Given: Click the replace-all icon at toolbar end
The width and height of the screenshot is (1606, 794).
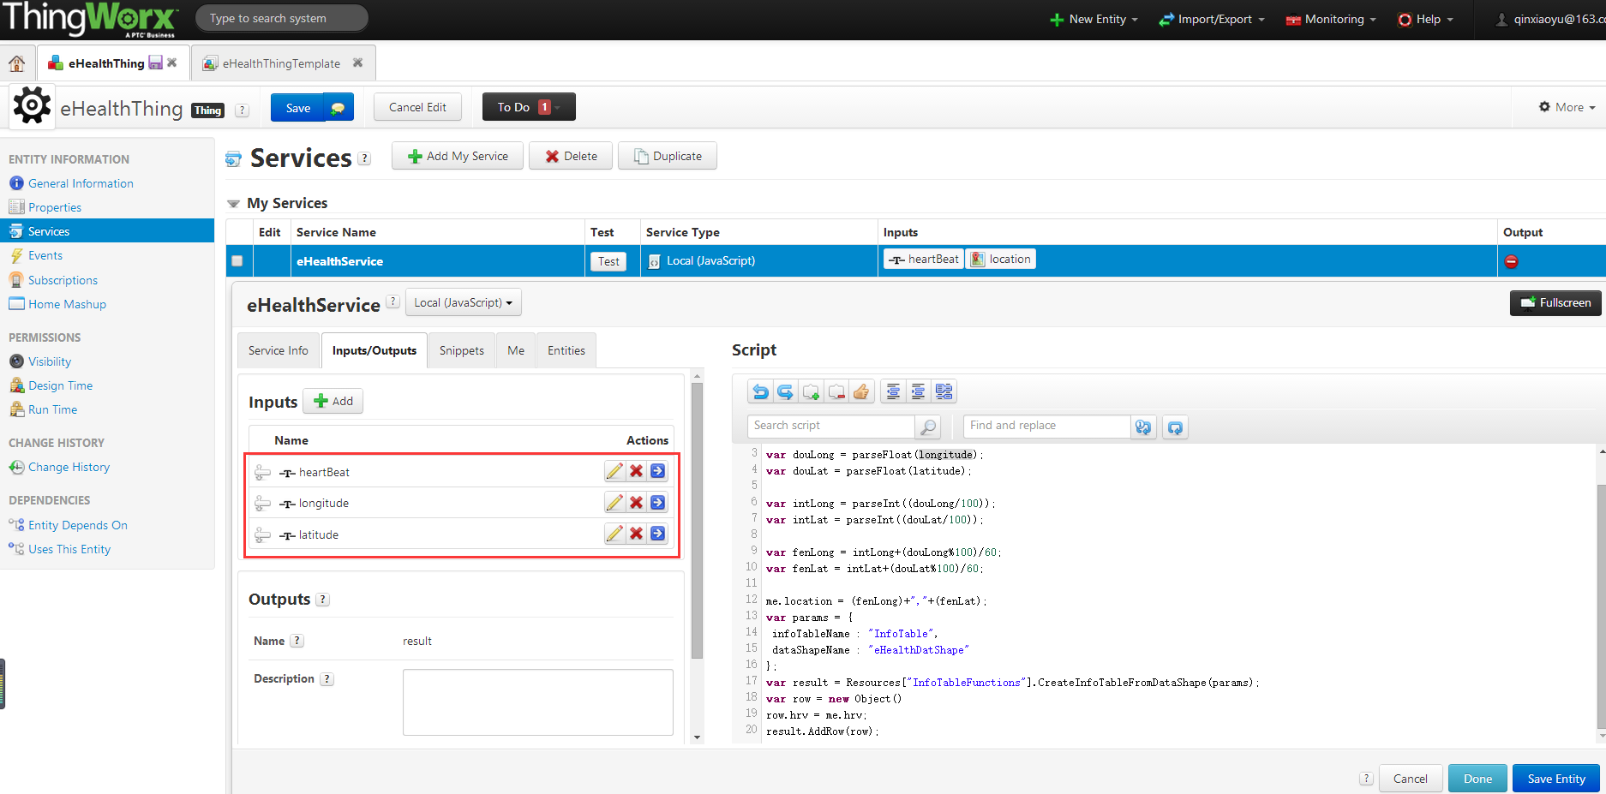Looking at the screenshot, I should coord(1175,427).
